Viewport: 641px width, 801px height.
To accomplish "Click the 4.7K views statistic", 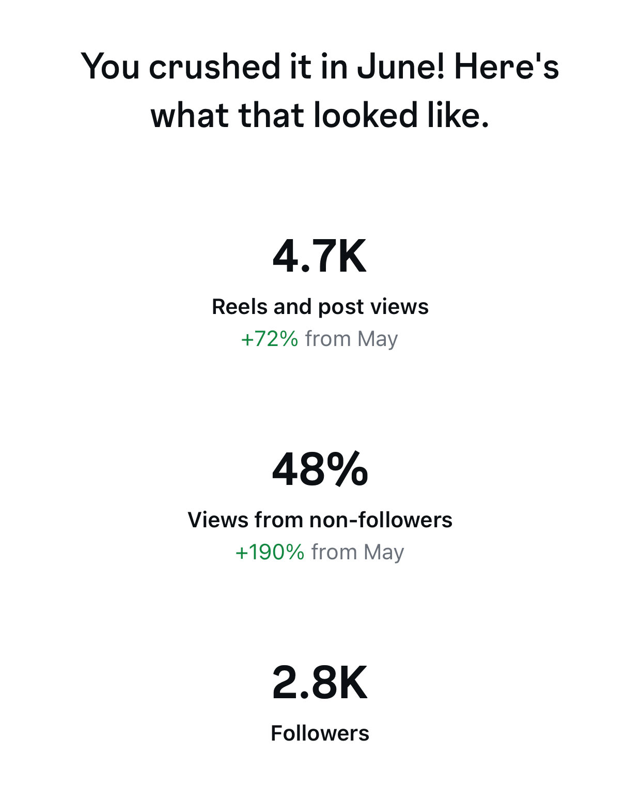I will 320,257.
